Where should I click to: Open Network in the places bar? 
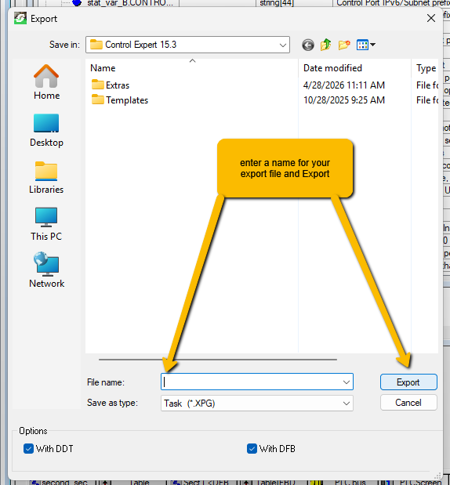pyautogui.click(x=46, y=270)
